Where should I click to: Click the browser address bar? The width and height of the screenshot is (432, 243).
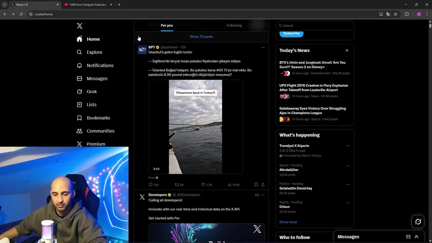[x=202, y=14]
